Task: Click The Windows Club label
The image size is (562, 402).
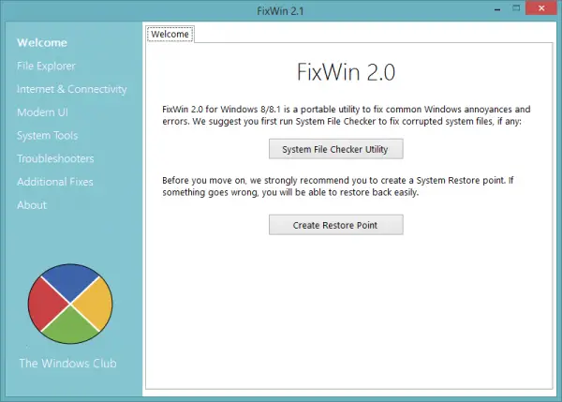Action: point(67,364)
